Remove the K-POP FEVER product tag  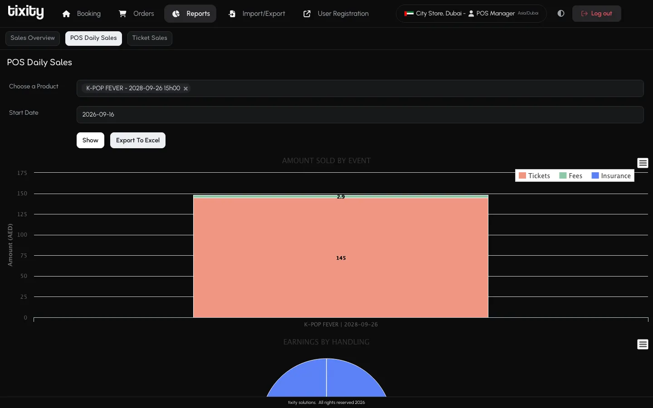(185, 88)
